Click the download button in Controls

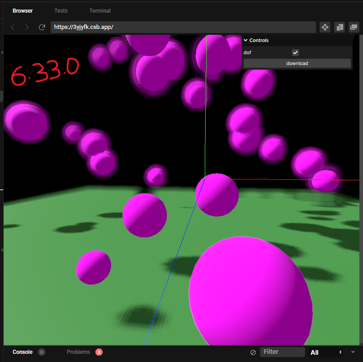297,63
